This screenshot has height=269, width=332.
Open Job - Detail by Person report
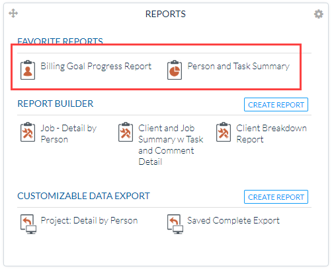tap(69, 134)
